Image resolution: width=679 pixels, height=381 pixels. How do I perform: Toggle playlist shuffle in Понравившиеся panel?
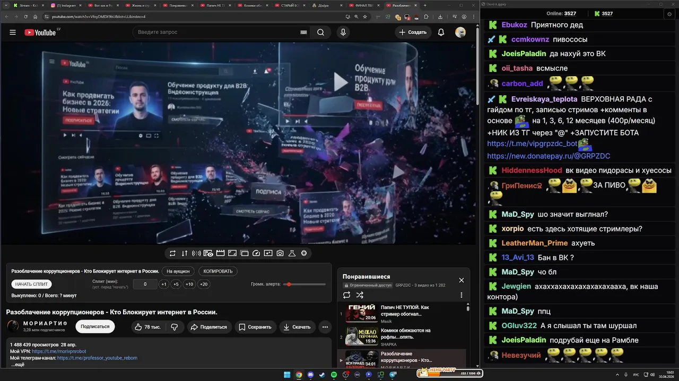[360, 295]
